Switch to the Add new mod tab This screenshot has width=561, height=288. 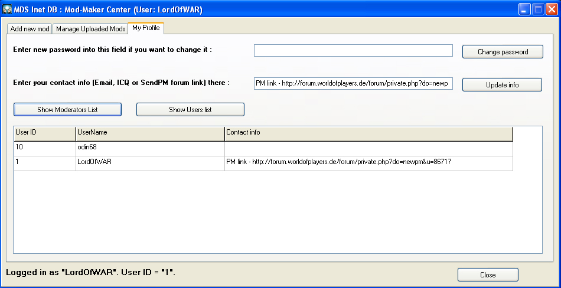[x=30, y=29]
